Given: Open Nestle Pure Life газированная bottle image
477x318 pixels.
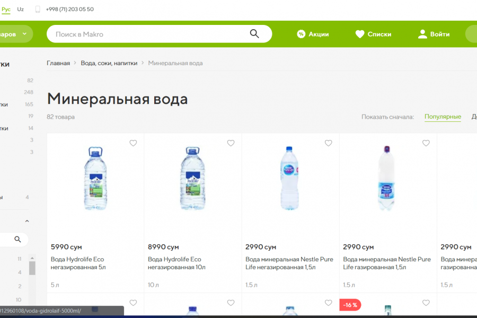Looking at the screenshot, I should coord(386,178).
